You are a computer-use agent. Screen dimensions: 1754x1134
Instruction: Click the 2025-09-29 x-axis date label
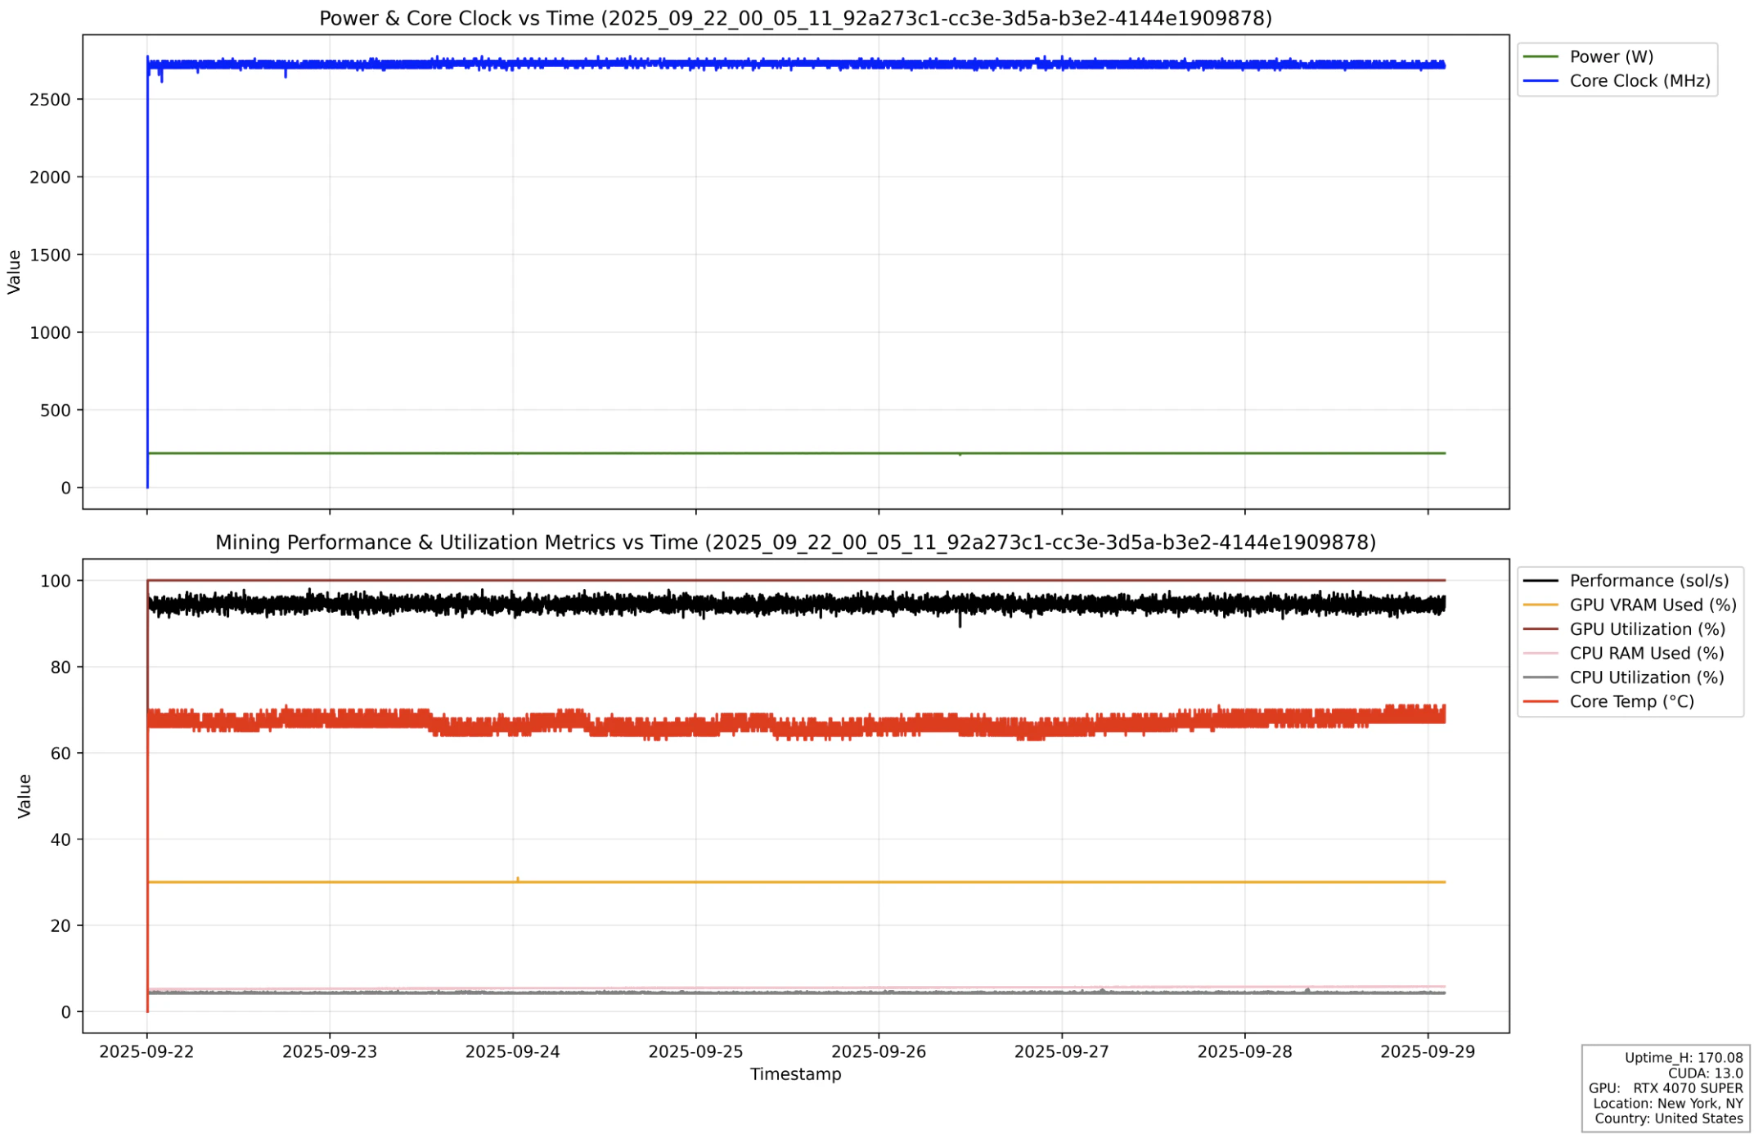(x=1427, y=1052)
